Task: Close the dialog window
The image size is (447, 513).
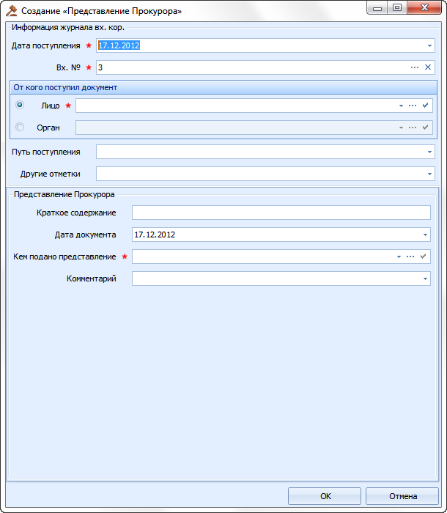Action: 424,7
